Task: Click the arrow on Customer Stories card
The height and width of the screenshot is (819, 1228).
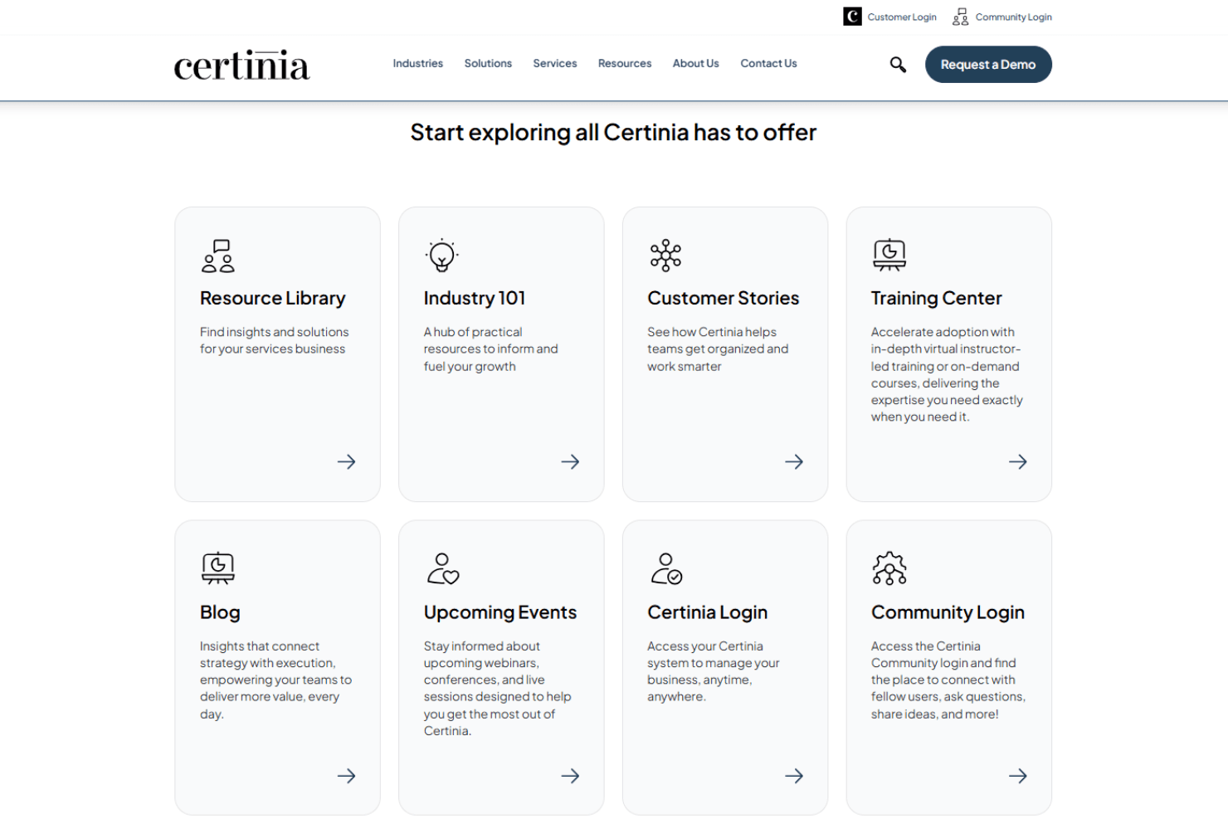Action: point(794,461)
